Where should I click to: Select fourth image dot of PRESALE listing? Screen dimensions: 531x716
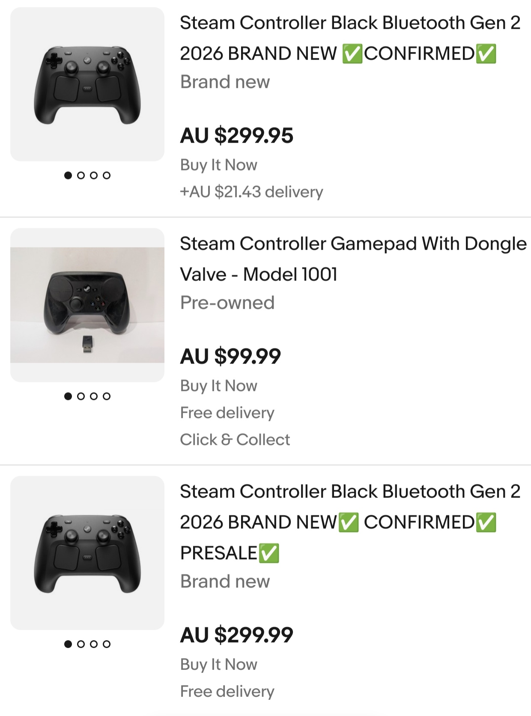107,644
